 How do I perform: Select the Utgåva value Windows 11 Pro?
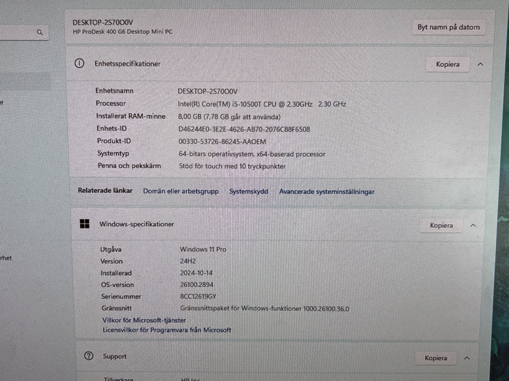click(x=203, y=249)
